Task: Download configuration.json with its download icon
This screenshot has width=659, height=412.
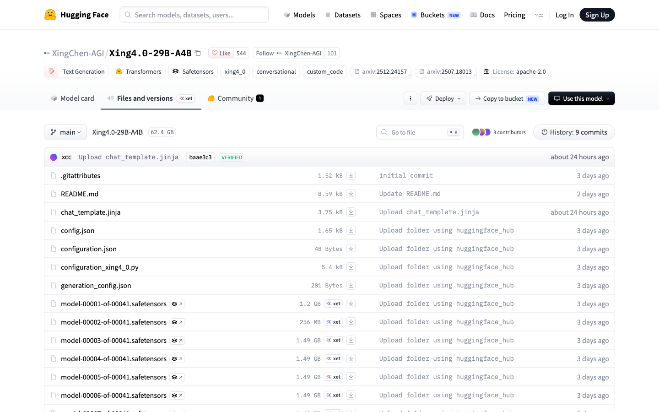Action: tap(351, 249)
